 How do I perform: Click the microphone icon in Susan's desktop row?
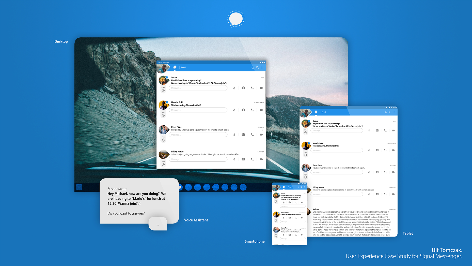click(234, 88)
